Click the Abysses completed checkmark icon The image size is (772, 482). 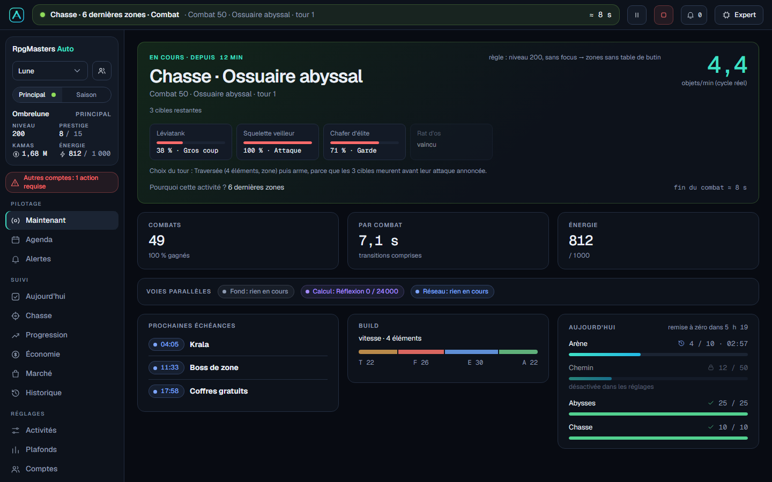pyautogui.click(x=711, y=403)
